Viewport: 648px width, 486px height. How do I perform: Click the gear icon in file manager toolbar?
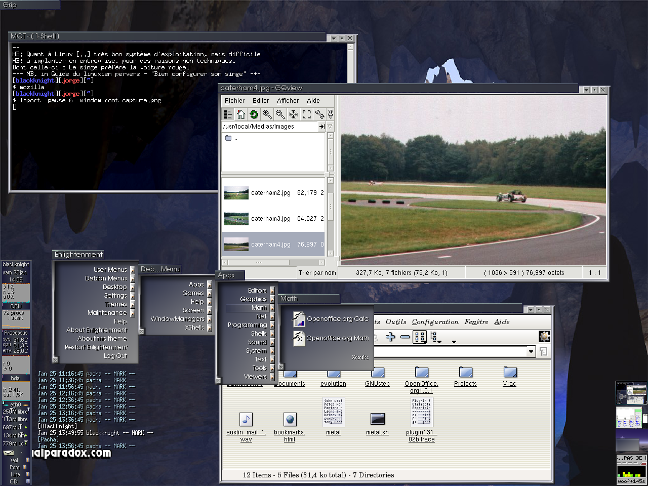tap(545, 337)
